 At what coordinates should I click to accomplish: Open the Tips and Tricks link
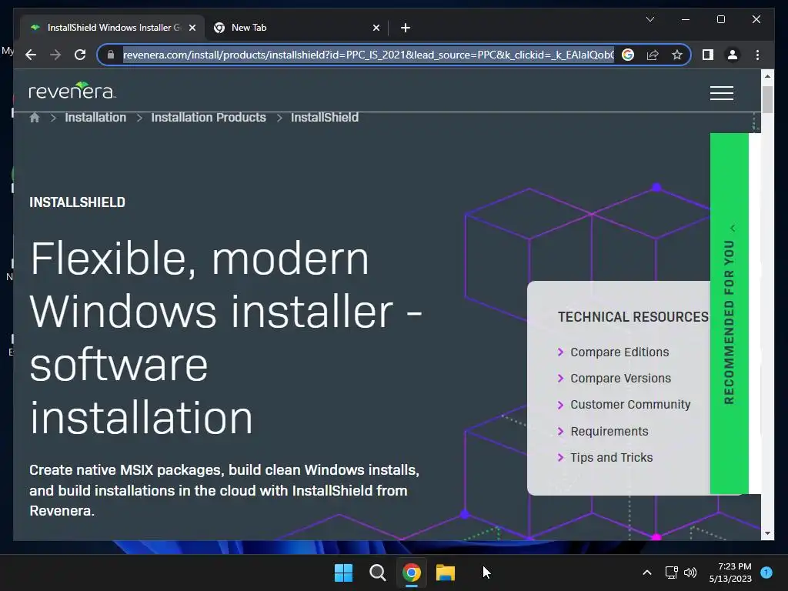(612, 457)
